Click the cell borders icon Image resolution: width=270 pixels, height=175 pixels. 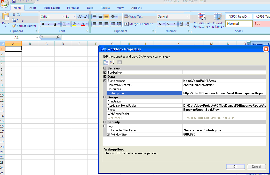tap(65, 24)
